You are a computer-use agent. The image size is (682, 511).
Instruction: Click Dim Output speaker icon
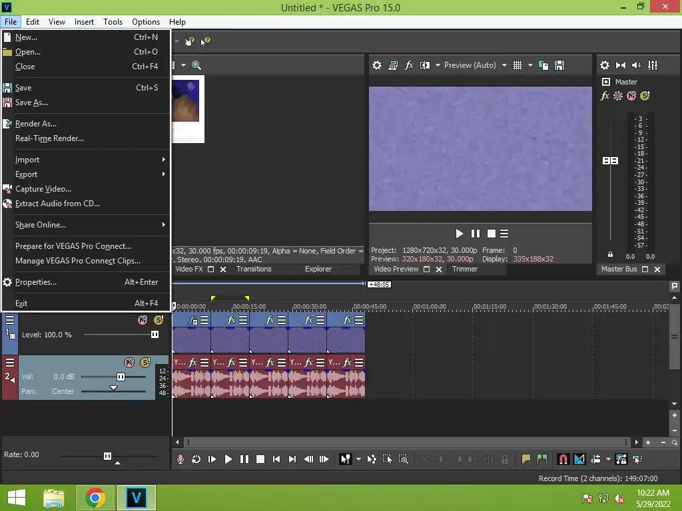pos(636,65)
